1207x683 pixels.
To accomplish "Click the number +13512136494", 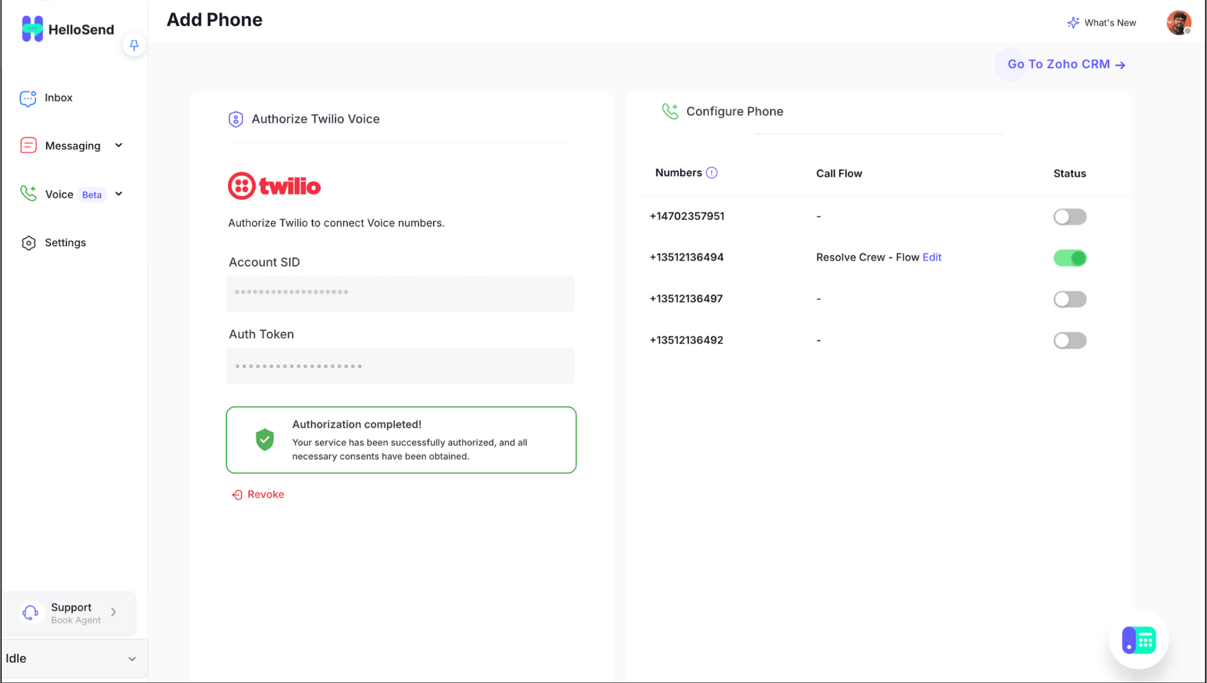I will [x=687, y=258].
